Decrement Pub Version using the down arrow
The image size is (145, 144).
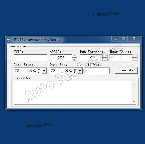(105, 59)
